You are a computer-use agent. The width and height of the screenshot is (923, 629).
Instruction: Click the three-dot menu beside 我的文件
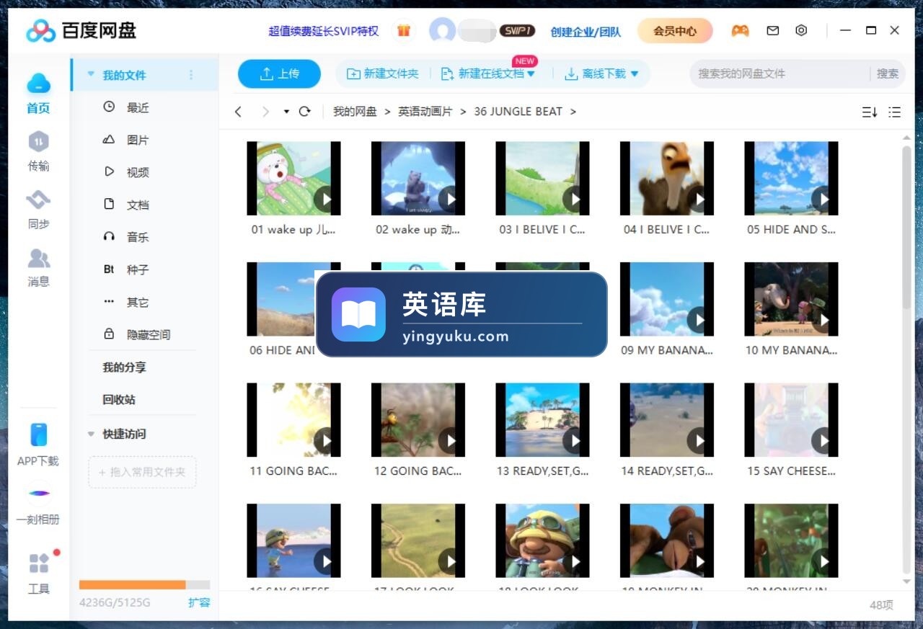click(x=191, y=75)
